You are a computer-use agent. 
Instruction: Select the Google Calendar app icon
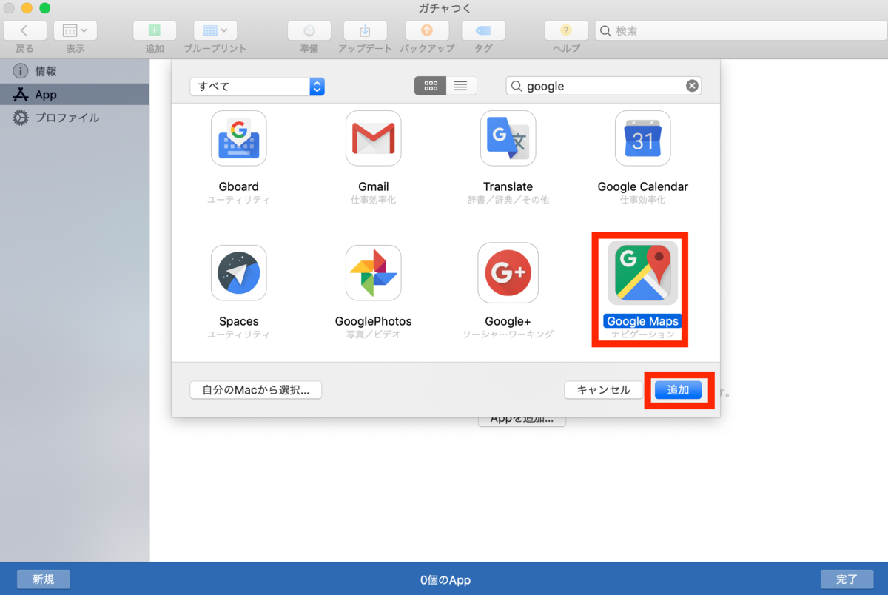point(643,138)
